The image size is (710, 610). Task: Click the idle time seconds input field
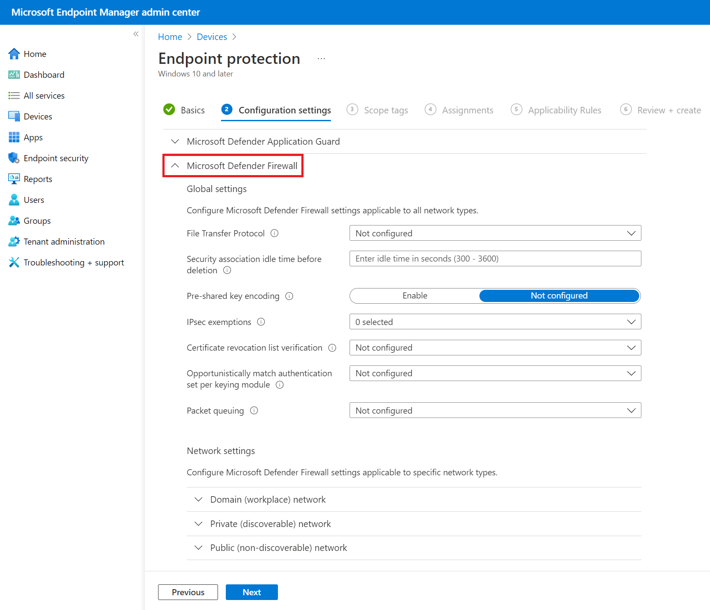495,259
